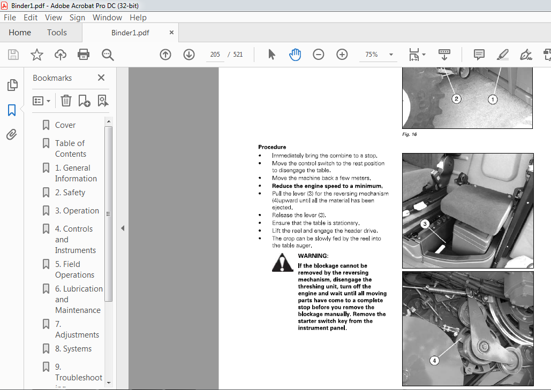Click the seat photo with callout 3
551x390 pixels.
(x=467, y=211)
